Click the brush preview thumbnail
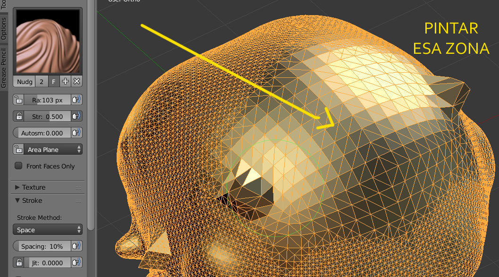The image size is (499, 277). (x=48, y=42)
